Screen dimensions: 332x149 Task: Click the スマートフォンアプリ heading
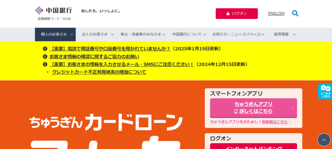(x=236, y=93)
